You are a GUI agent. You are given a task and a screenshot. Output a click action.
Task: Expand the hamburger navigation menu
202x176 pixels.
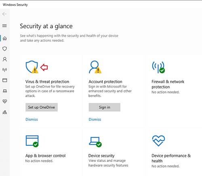tap(4, 25)
